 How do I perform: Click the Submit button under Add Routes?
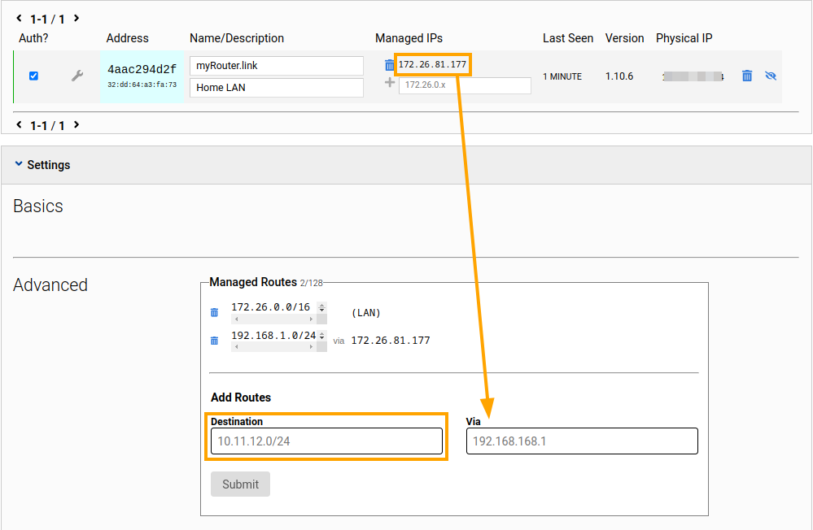[240, 484]
